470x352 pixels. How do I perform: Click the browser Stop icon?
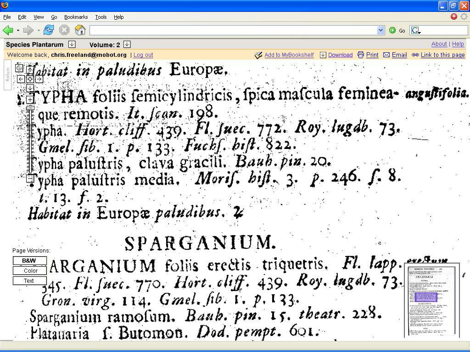[x=64, y=30]
